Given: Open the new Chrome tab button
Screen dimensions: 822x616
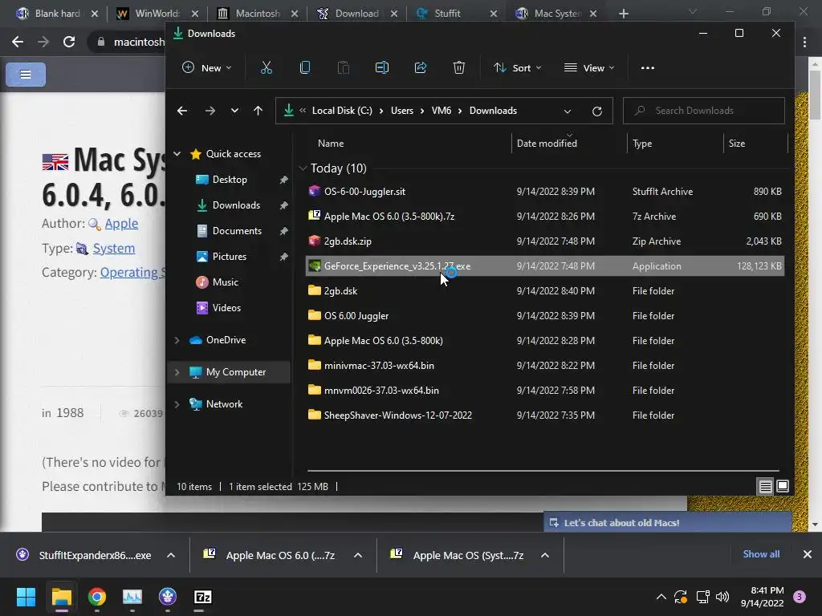Looking at the screenshot, I should tap(623, 14).
